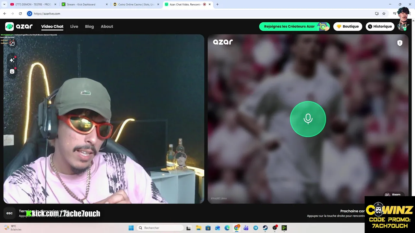Click the report shield icon
This screenshot has height=233, width=415.
pos(400,43)
